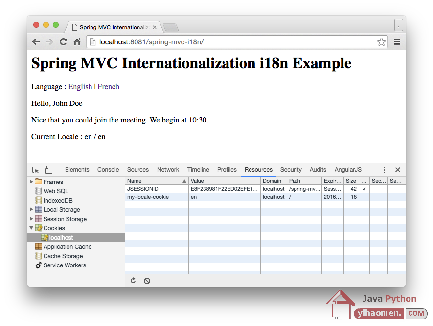Click the Cache Storage icon
This screenshot has width=433, height=326.
coord(39,256)
